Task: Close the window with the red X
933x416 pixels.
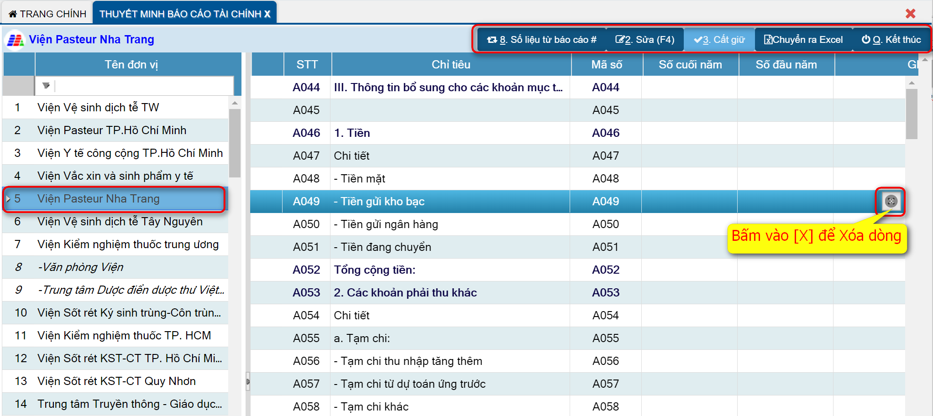Action: (910, 14)
